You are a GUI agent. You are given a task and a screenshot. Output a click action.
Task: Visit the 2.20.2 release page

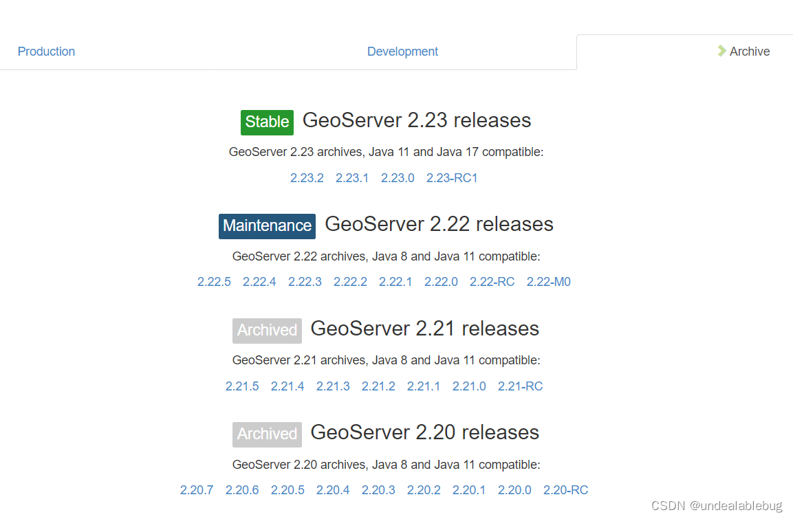point(424,490)
